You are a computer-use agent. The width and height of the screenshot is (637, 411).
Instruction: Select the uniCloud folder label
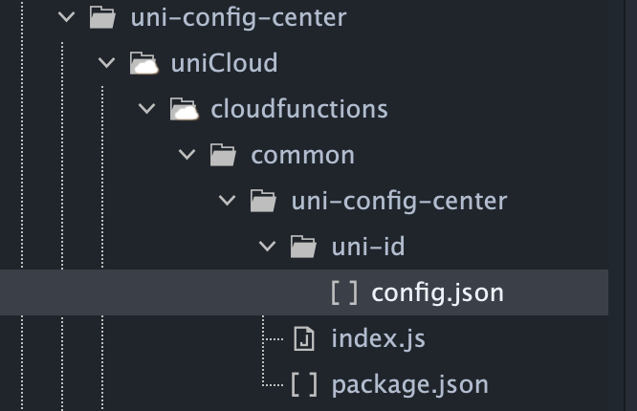(x=224, y=63)
